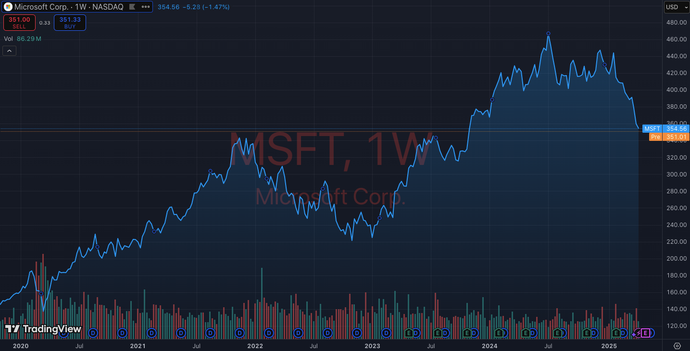The width and height of the screenshot is (690, 351).
Task: Click the 2023 time axis label
Action: 372,346
